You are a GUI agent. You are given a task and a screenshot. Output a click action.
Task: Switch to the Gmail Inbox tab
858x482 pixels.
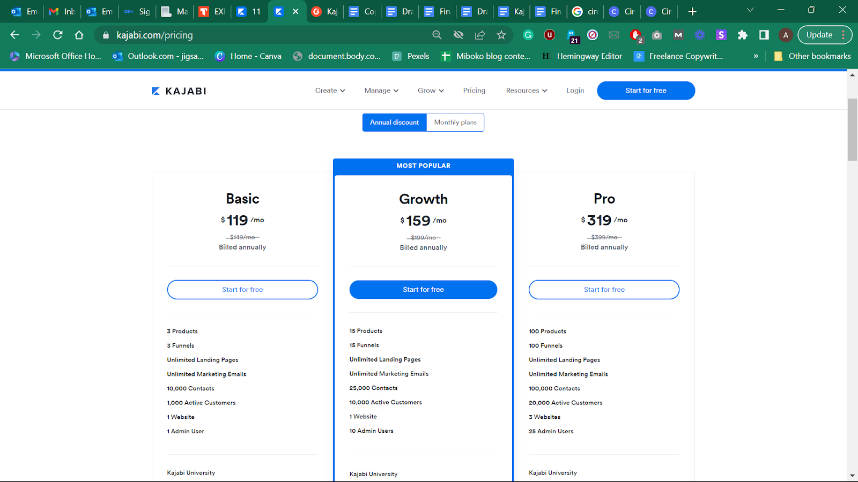click(x=62, y=11)
